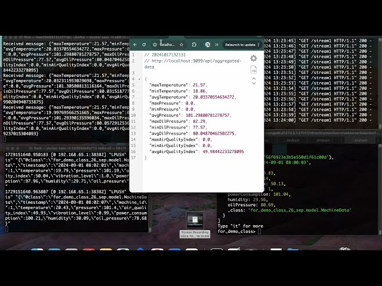Viewport: 382px width, 286px height.
Task: Click the Screen Recording file name label
Action: 195,234
